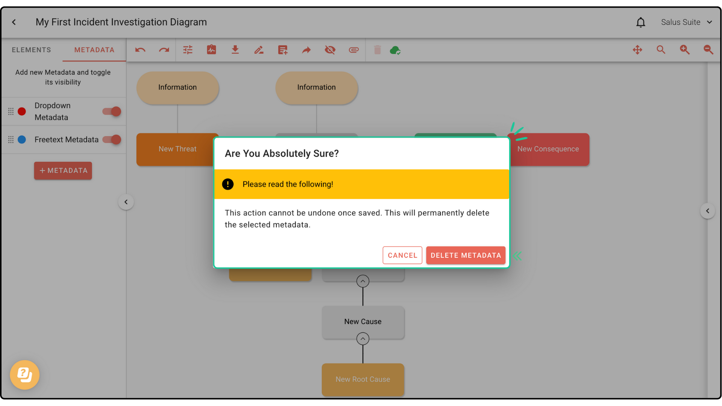722x406 pixels.
Task: Open notifications bell
Action: (641, 23)
